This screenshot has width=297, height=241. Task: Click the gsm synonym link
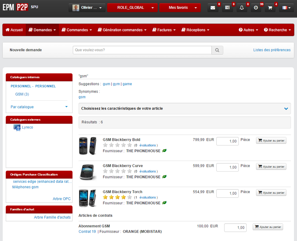pyautogui.click(x=82, y=97)
